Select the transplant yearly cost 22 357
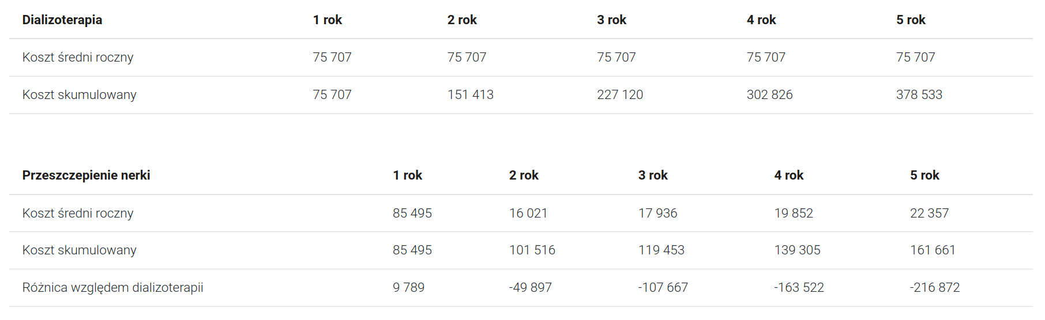The image size is (1045, 320). click(x=929, y=213)
